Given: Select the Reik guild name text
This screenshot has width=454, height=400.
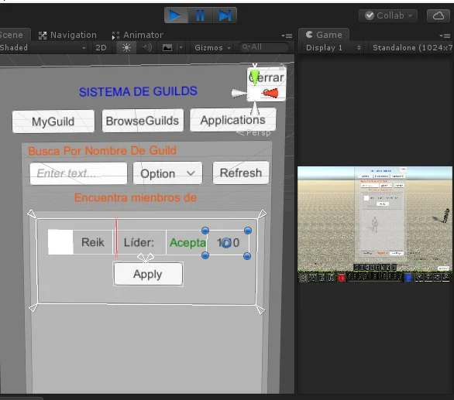Looking at the screenshot, I should click(x=93, y=242).
